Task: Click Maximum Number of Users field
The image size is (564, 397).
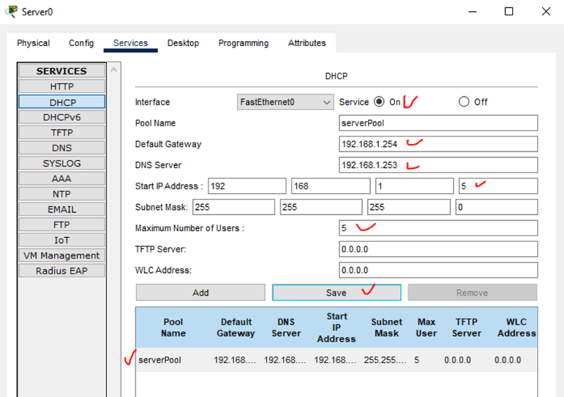Action: coord(438,228)
